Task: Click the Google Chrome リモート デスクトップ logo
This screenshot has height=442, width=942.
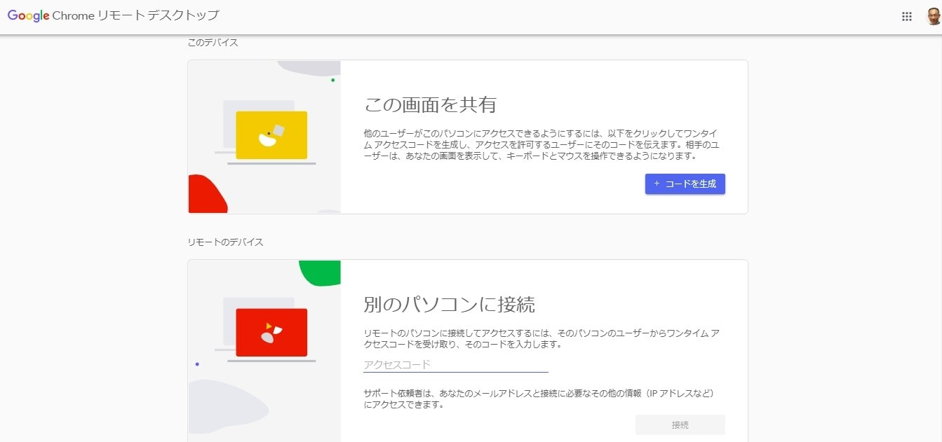Action: tap(114, 15)
